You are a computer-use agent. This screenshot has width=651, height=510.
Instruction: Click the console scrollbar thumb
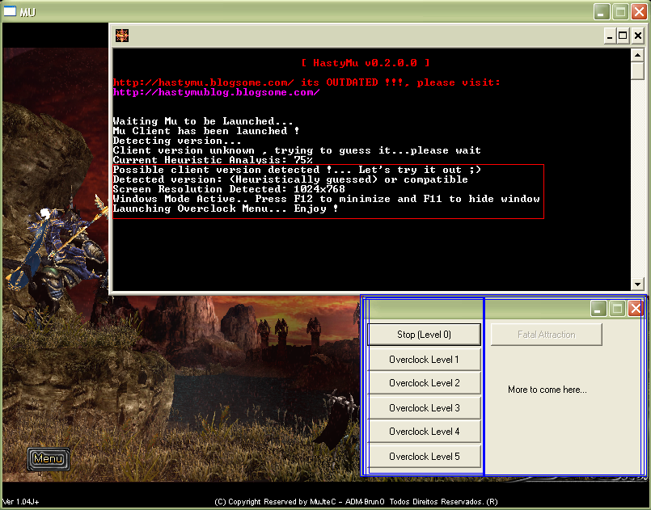click(637, 70)
